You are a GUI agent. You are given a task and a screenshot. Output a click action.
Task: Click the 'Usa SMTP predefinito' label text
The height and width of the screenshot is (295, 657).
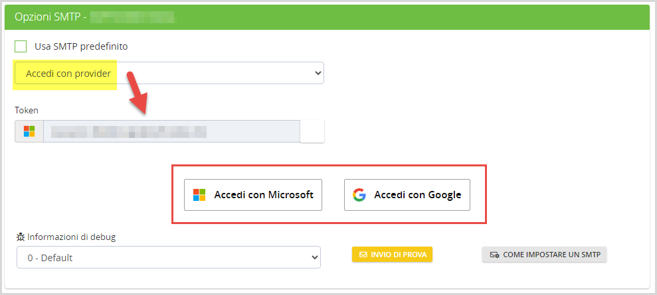80,46
